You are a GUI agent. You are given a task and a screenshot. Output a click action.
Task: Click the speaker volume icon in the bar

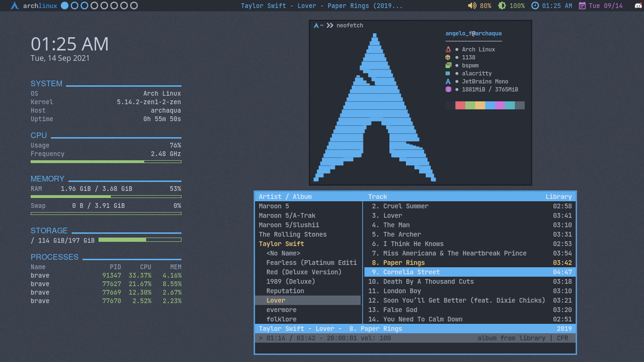pyautogui.click(x=472, y=6)
